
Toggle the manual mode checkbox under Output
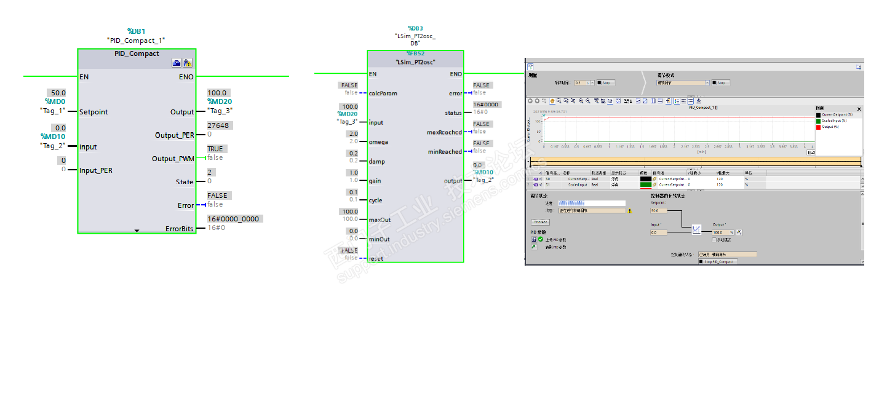tap(714, 240)
